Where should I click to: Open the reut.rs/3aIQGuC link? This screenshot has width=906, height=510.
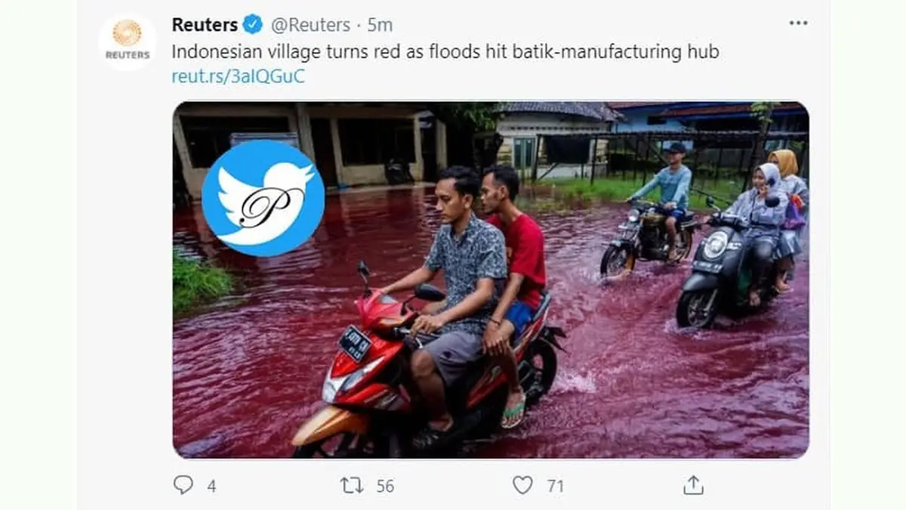pos(238,76)
